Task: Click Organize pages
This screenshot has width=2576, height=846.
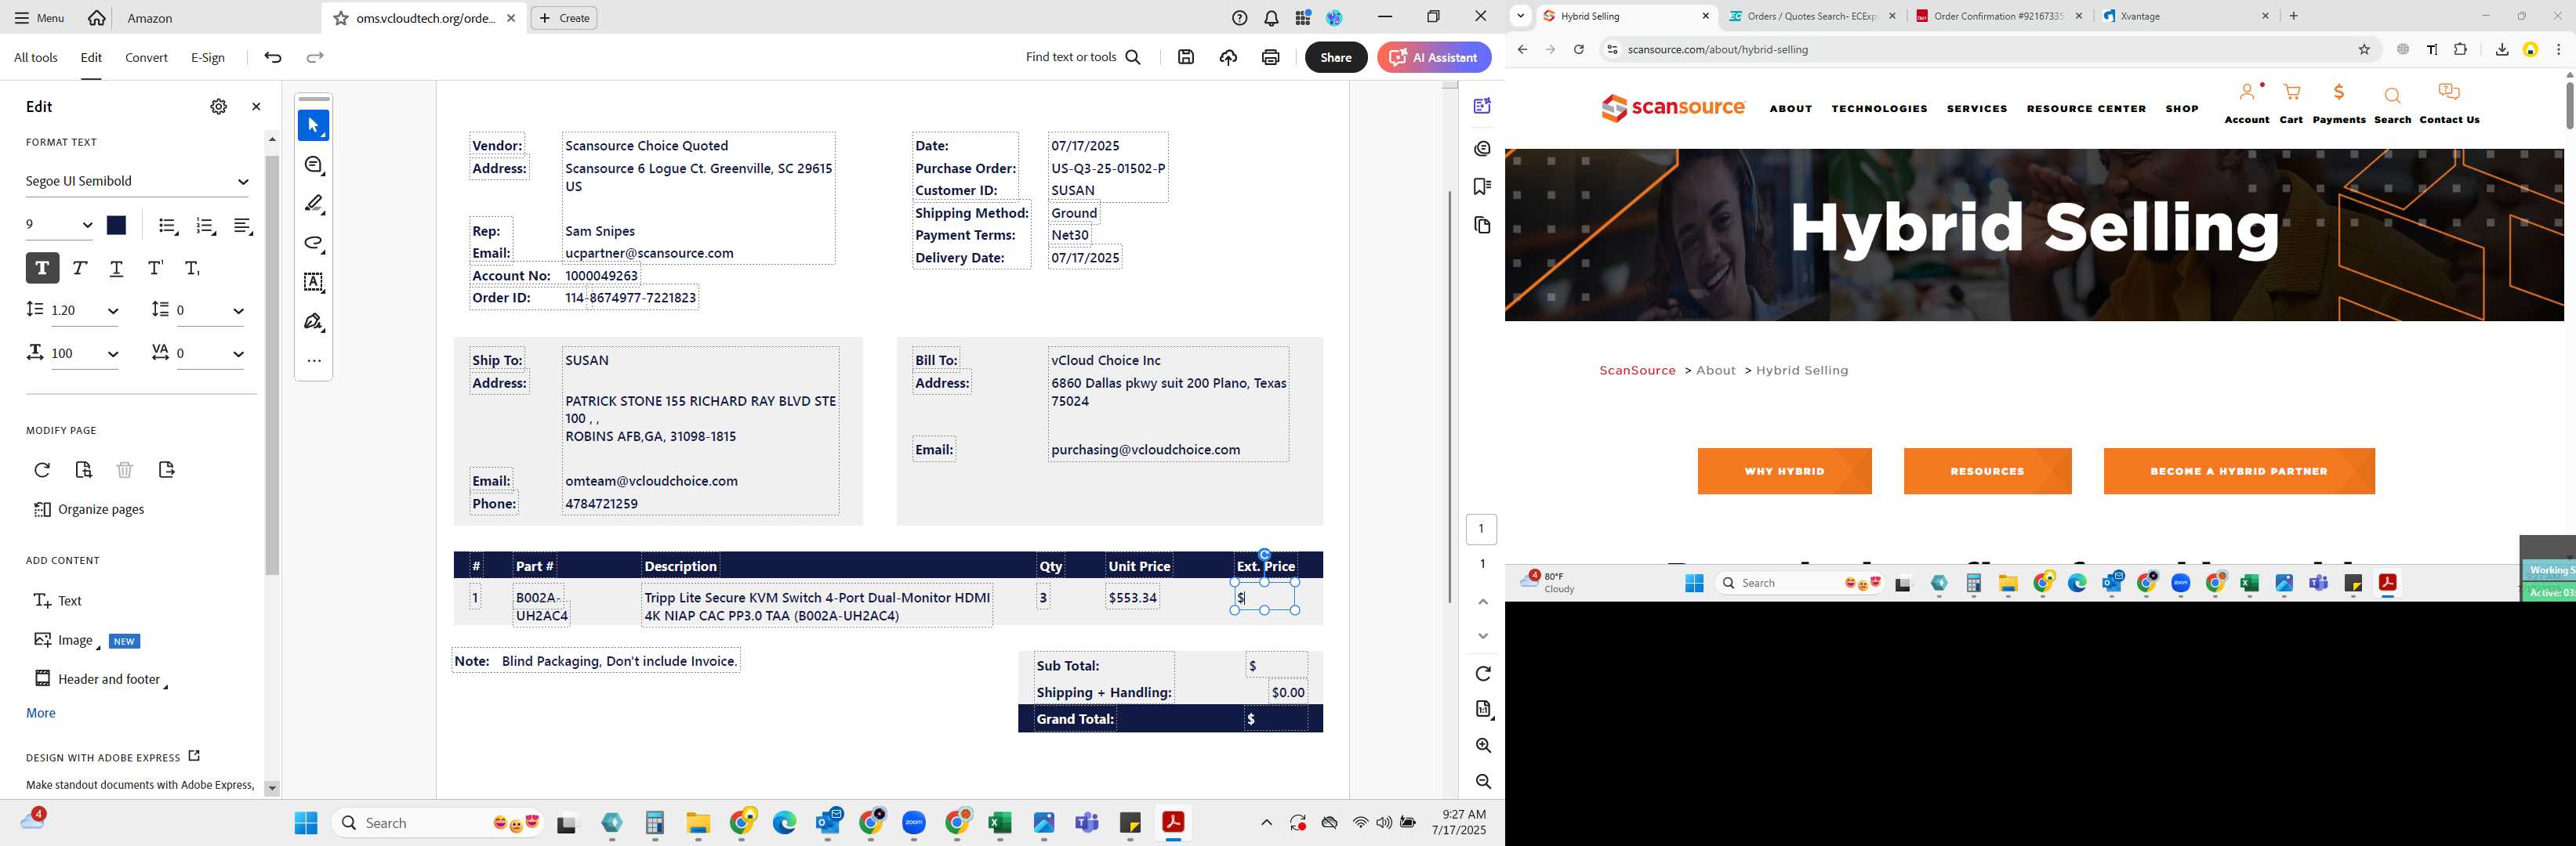Action: tap(89, 509)
